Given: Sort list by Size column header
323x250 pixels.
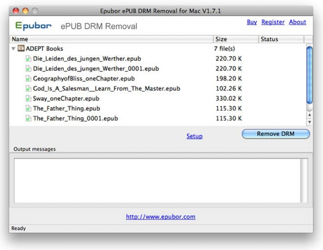Looking at the screenshot, I should coord(236,39).
